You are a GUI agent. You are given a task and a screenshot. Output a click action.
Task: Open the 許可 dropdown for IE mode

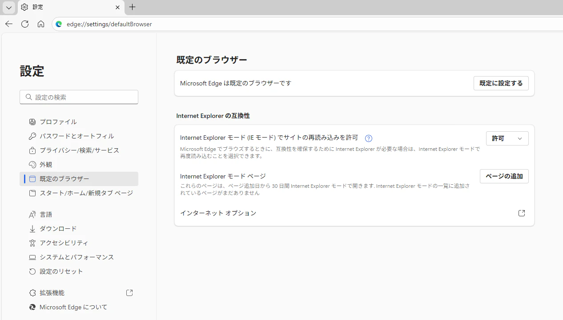click(507, 138)
